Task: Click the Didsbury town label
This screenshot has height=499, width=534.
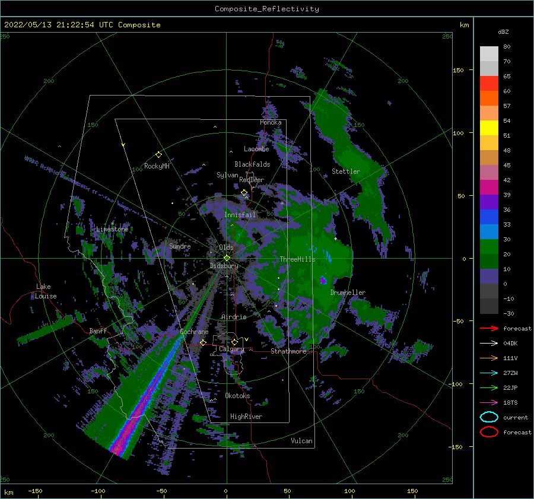Action: tap(224, 266)
